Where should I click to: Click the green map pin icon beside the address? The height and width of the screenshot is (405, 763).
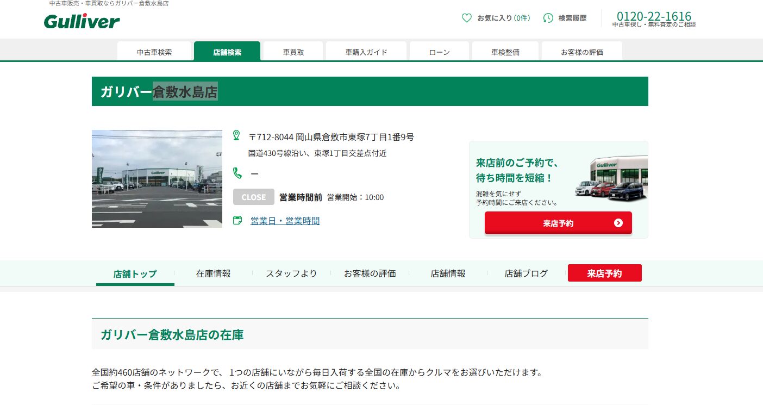[x=236, y=134]
